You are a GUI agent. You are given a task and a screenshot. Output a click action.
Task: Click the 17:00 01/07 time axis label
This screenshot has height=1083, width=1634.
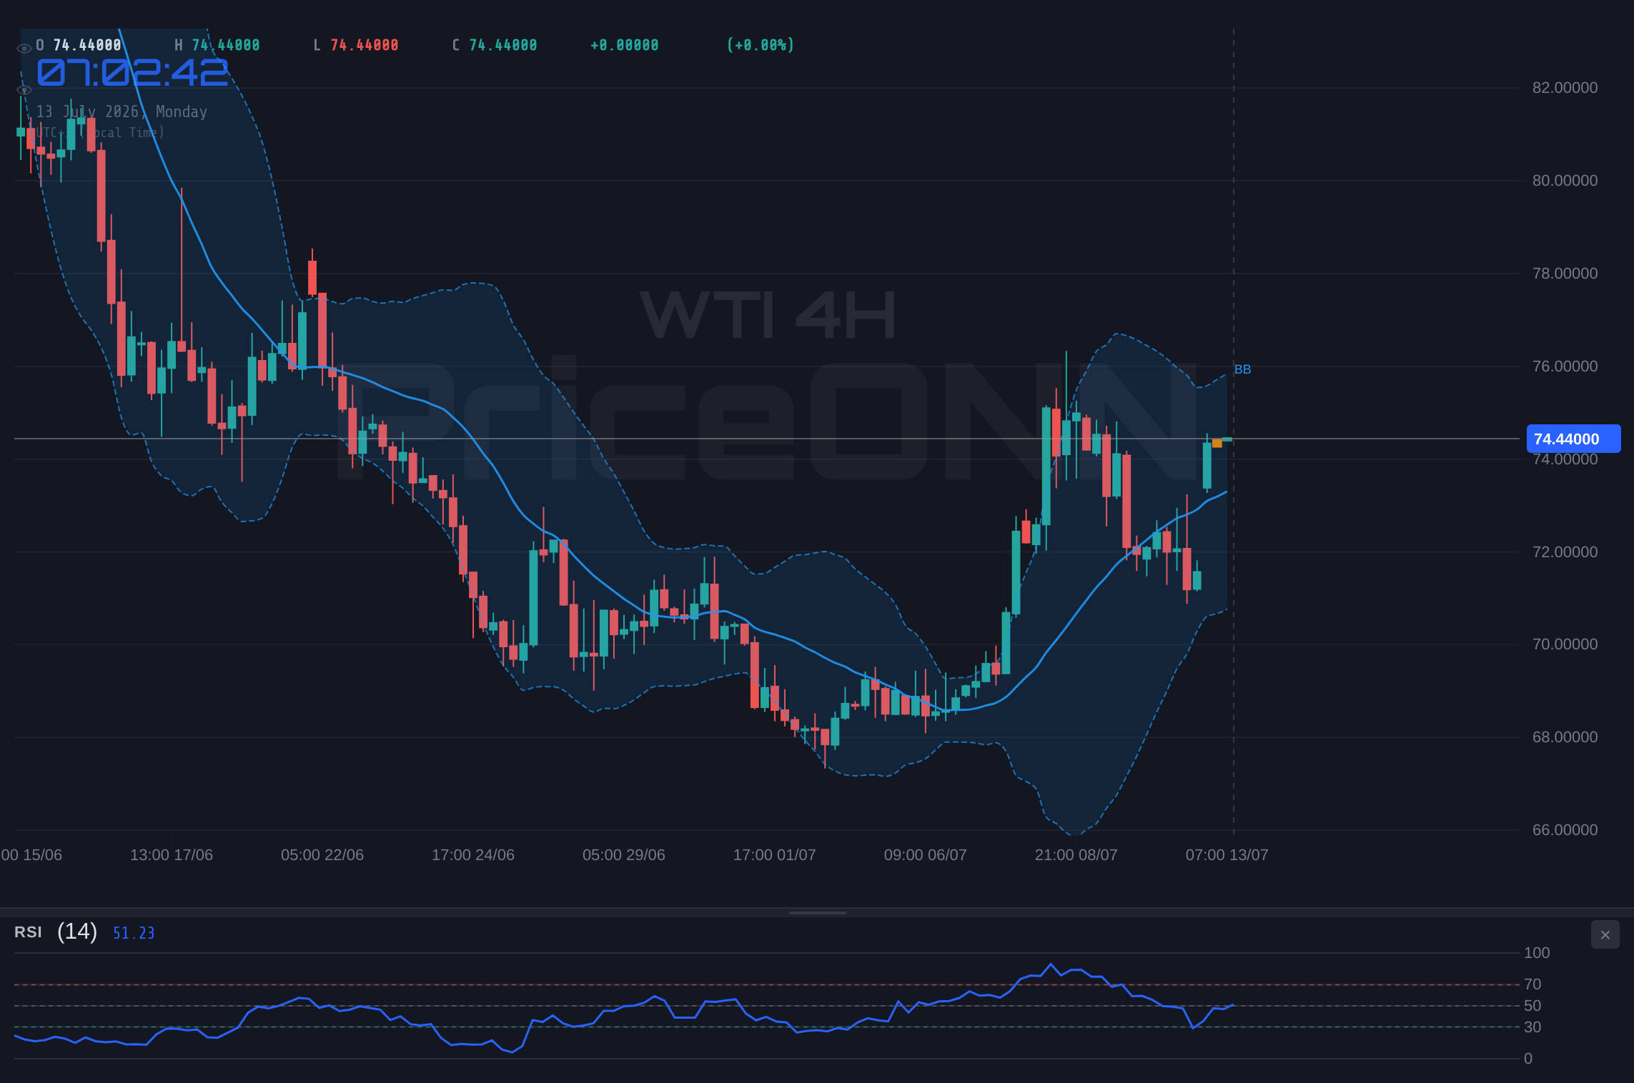coord(775,855)
